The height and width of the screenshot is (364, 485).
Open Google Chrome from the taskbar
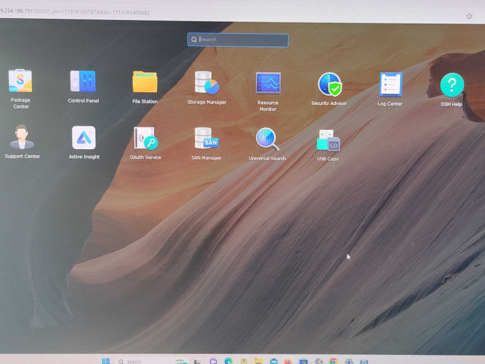[x=333, y=361]
